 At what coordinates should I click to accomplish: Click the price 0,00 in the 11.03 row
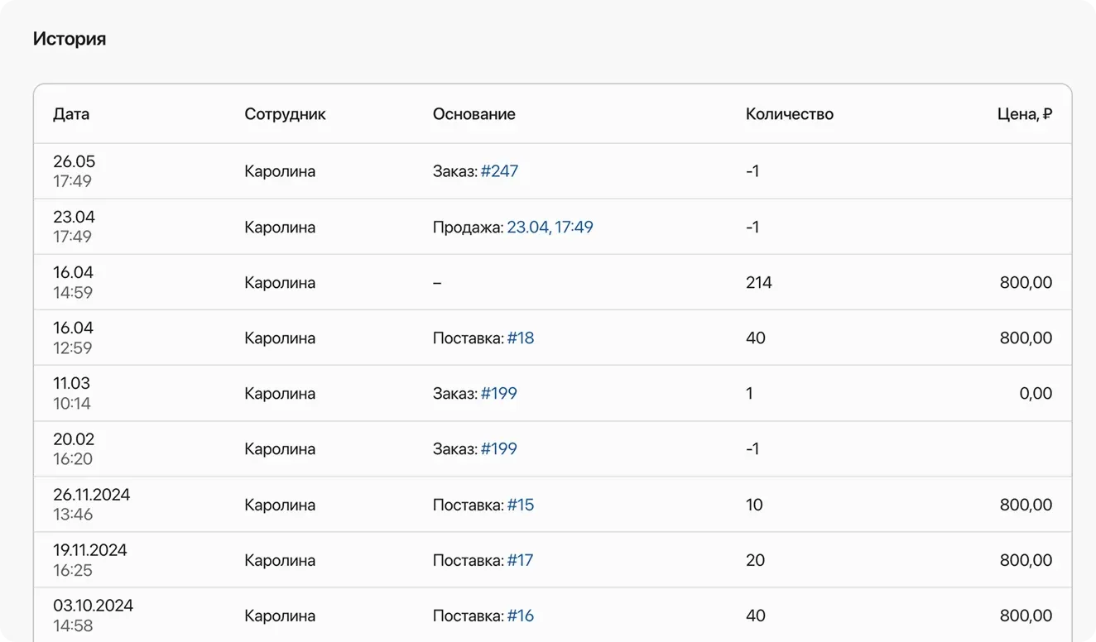(1036, 393)
